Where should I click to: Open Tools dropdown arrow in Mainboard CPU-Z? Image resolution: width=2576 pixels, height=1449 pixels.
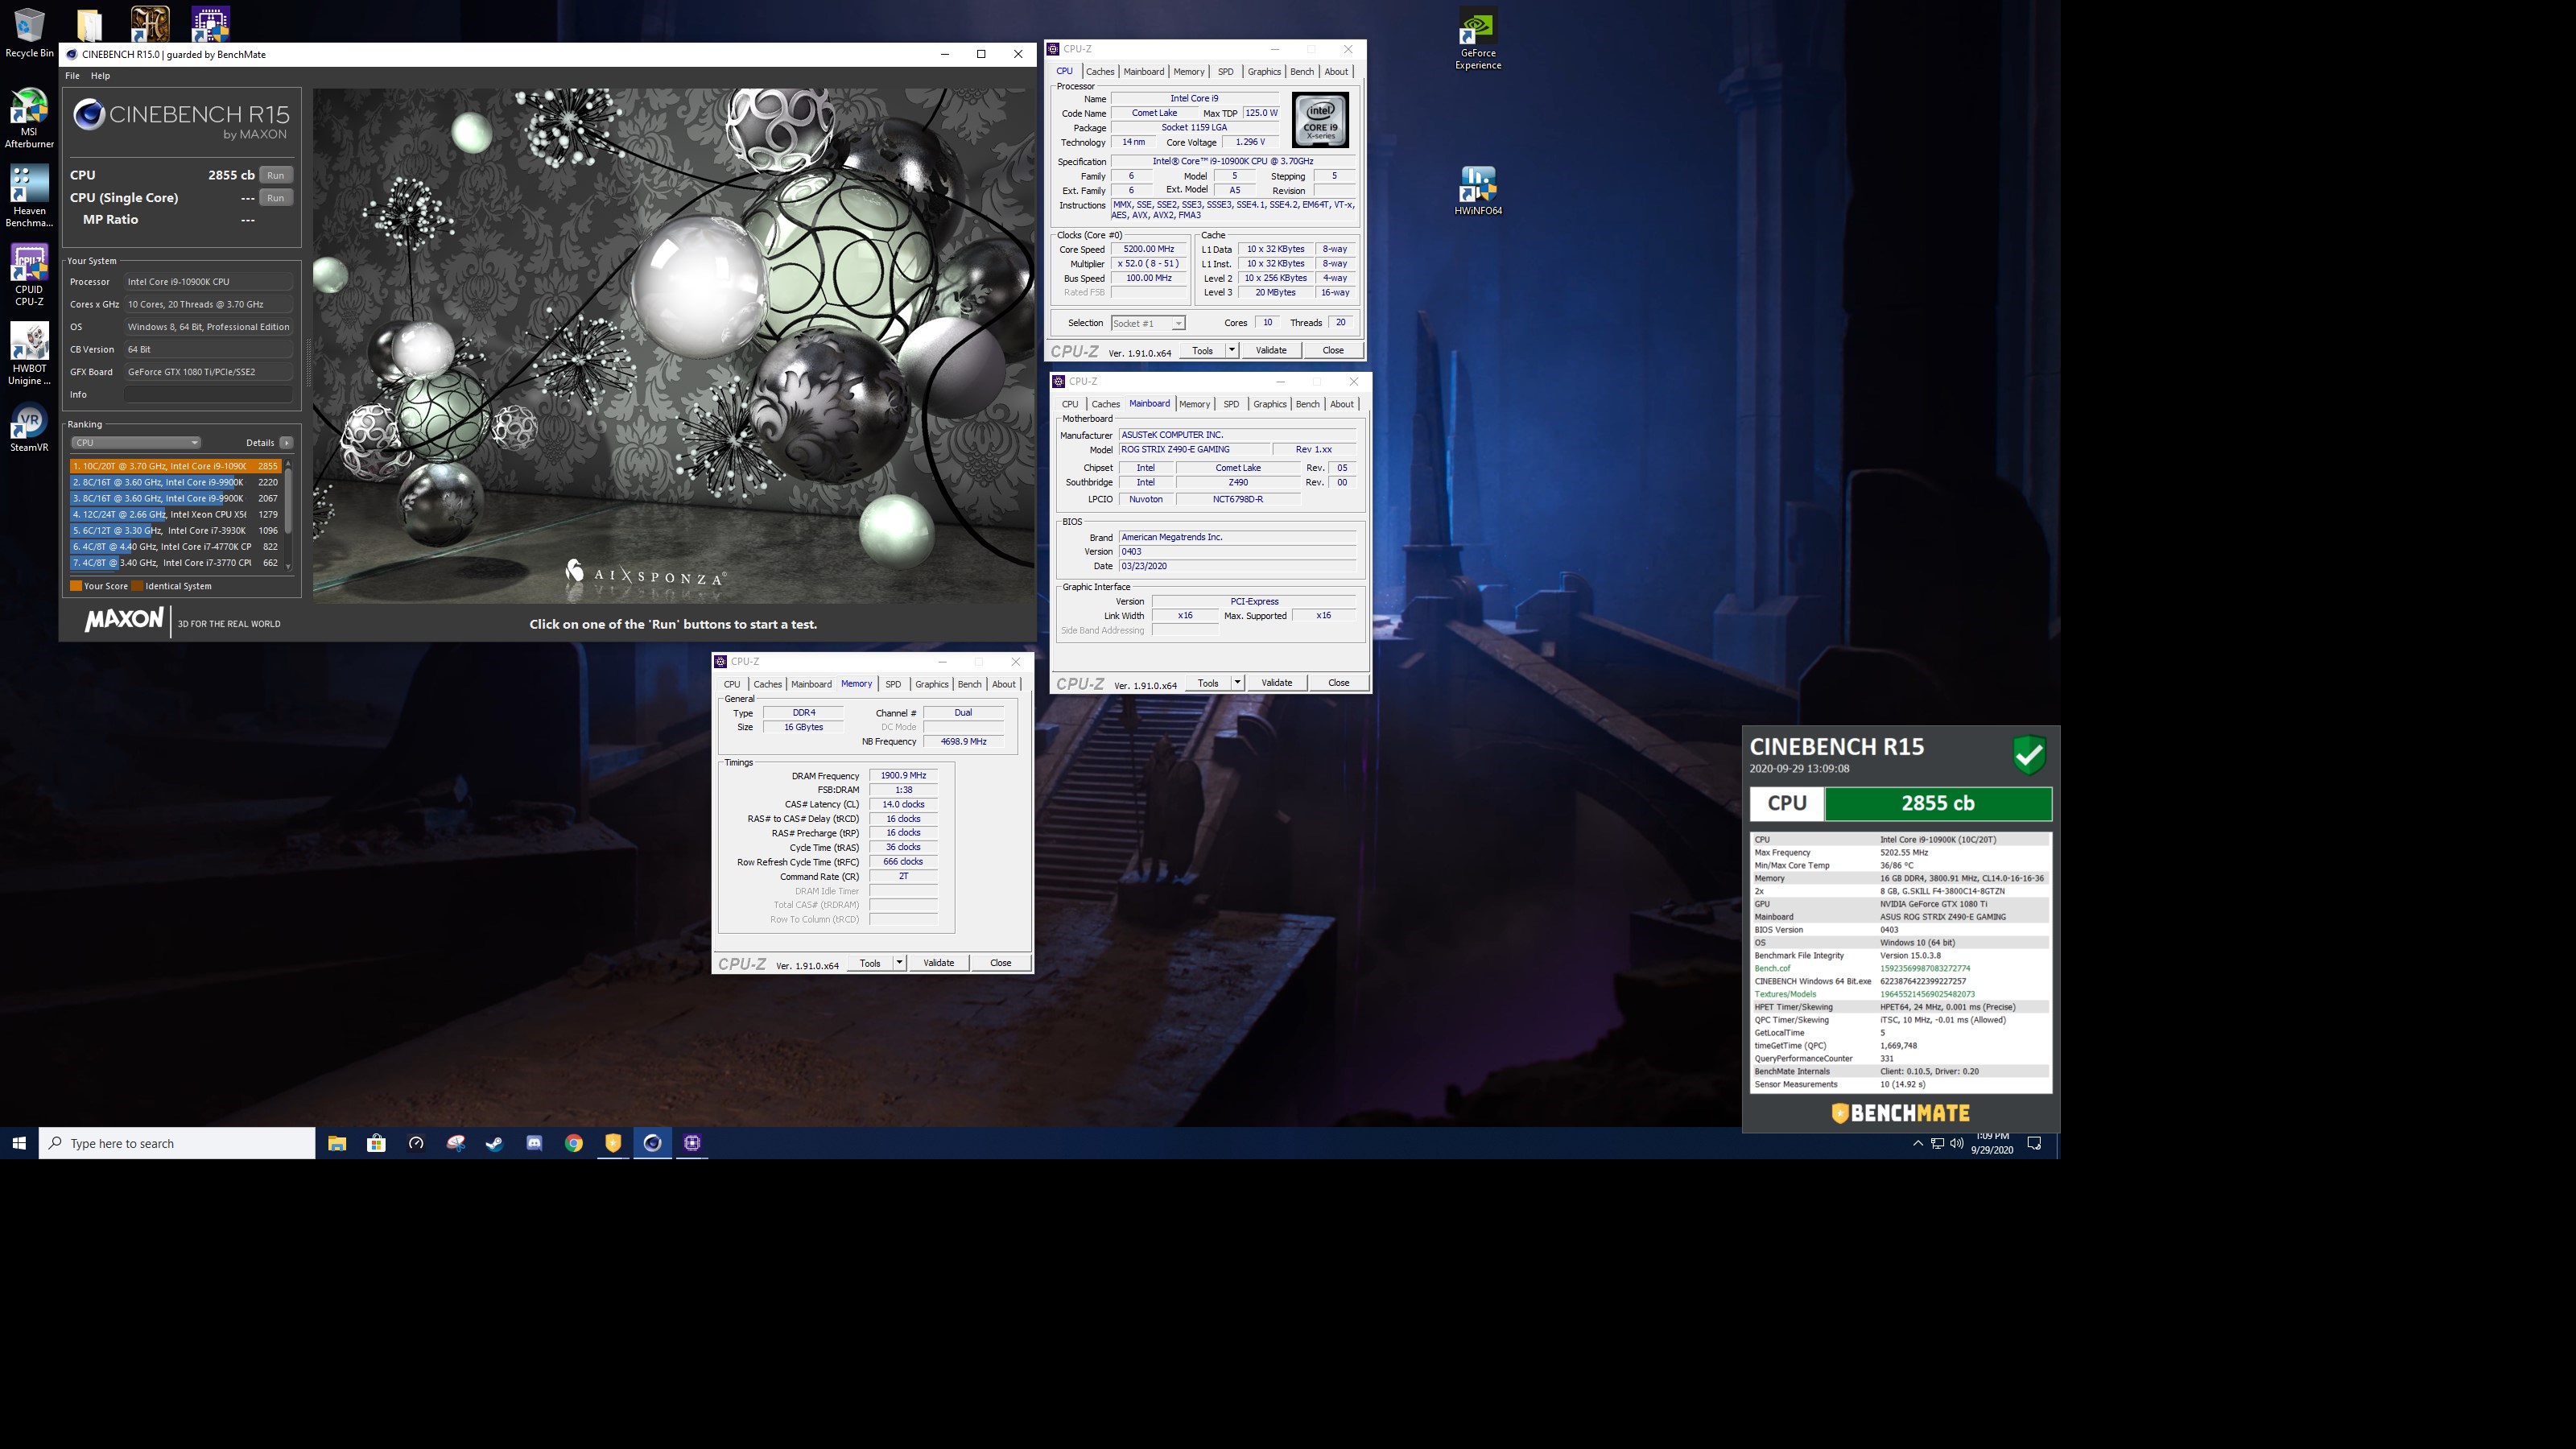point(1238,684)
